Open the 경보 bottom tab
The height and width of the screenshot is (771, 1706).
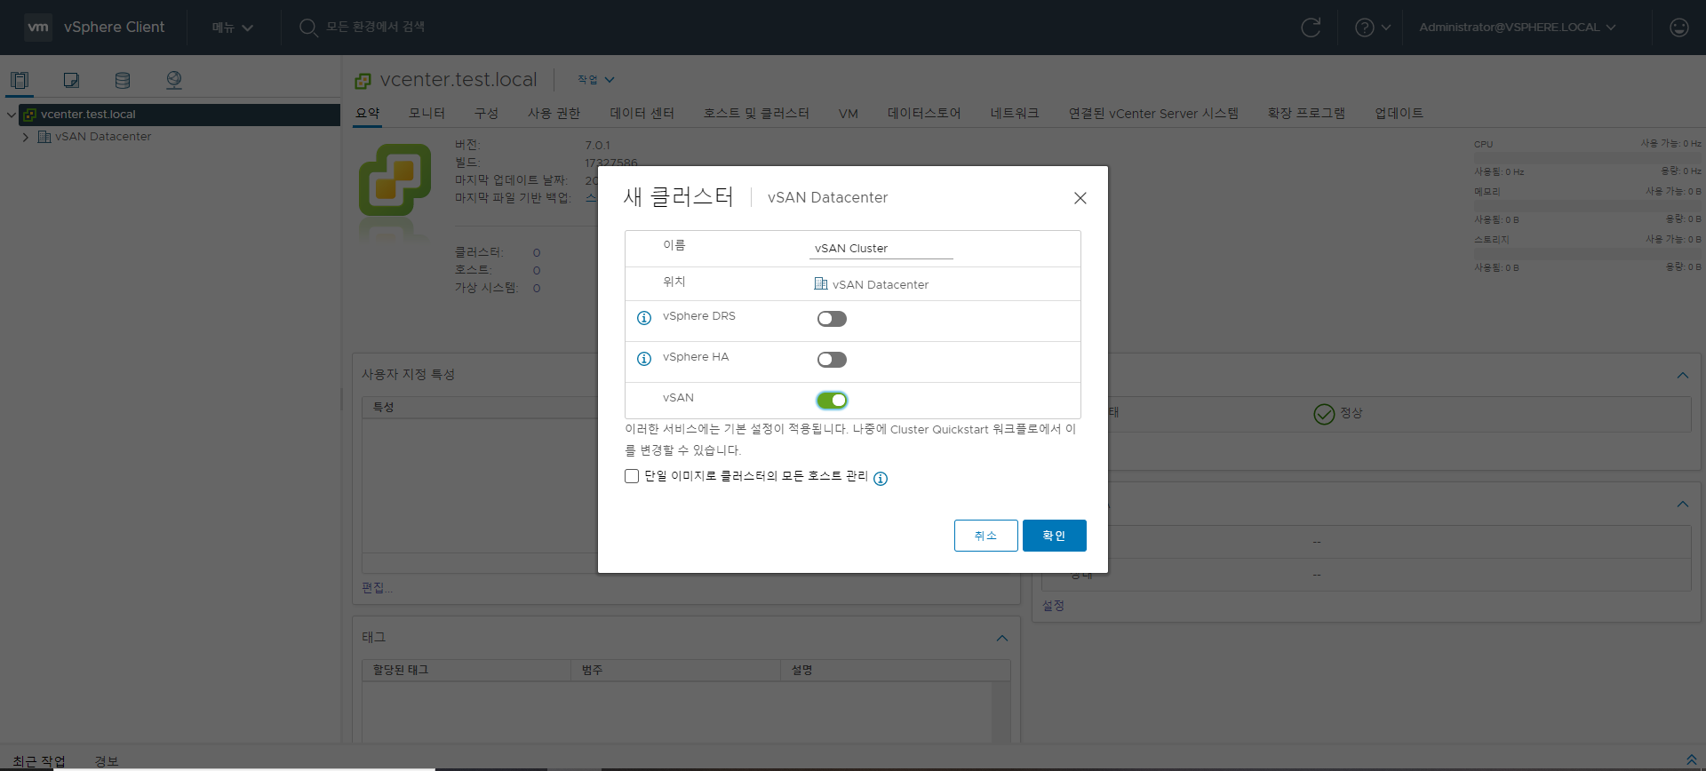coord(107,761)
